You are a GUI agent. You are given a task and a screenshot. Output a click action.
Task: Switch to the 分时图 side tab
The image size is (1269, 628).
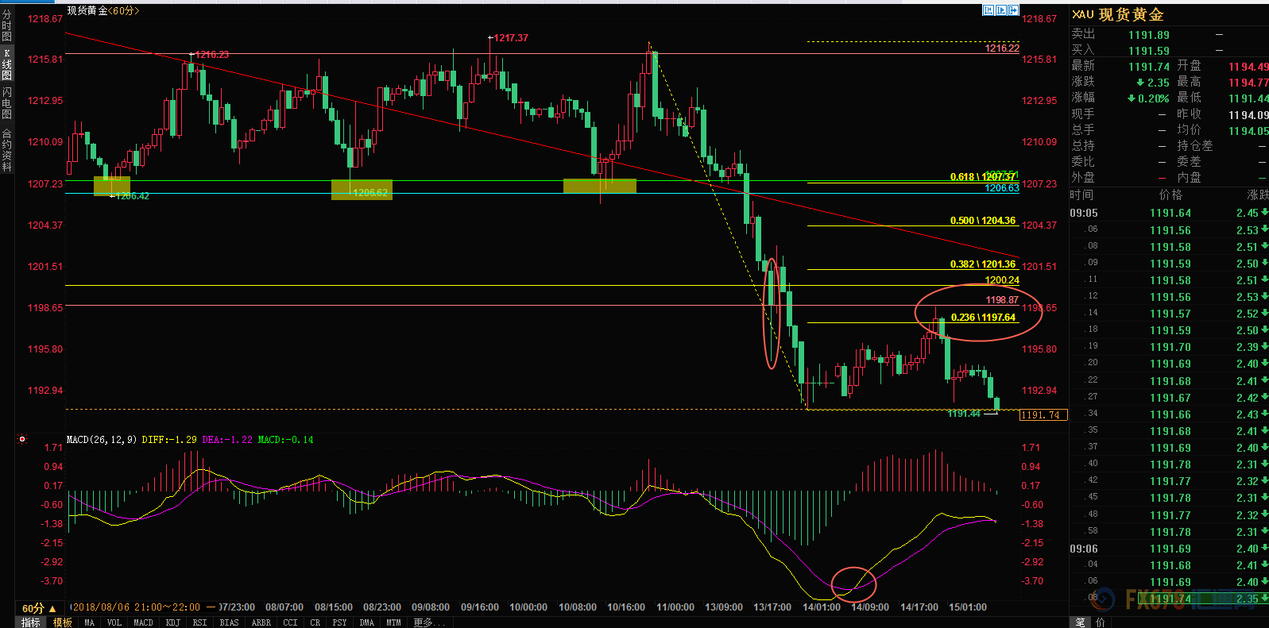point(7,26)
